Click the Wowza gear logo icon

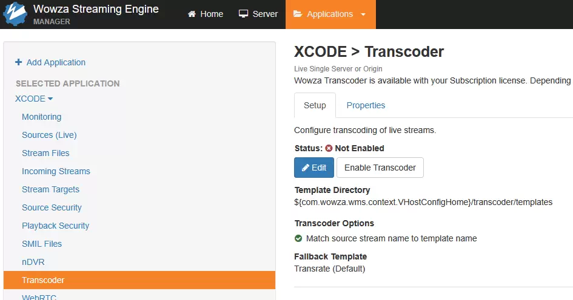[x=15, y=15]
